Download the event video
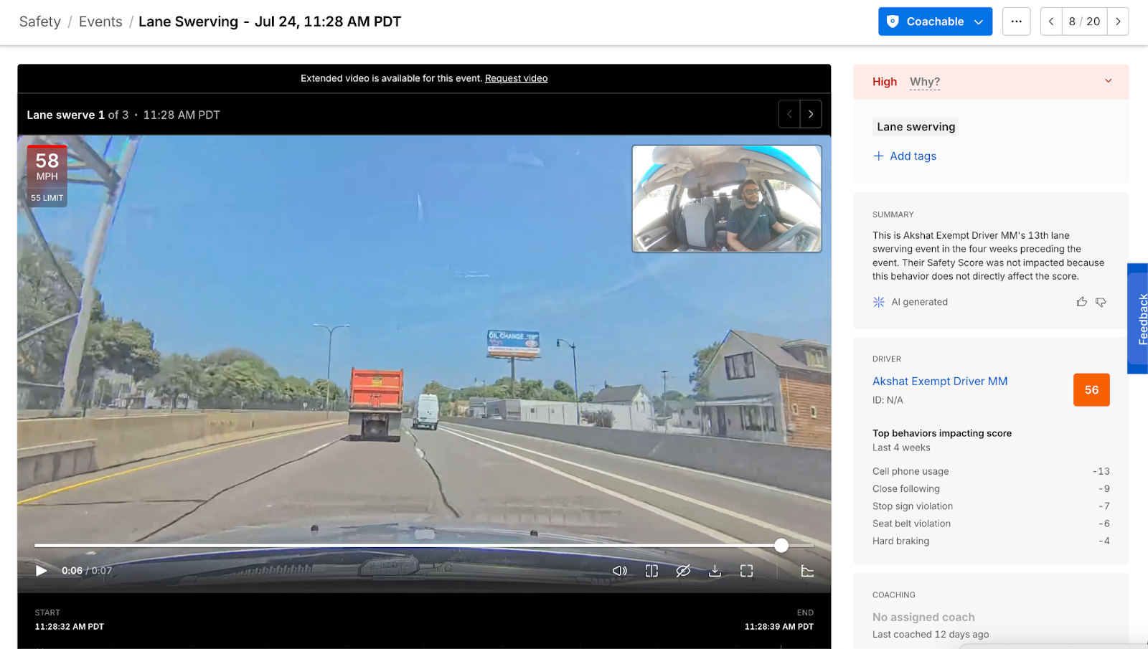This screenshot has height=649, width=1148. (x=715, y=571)
